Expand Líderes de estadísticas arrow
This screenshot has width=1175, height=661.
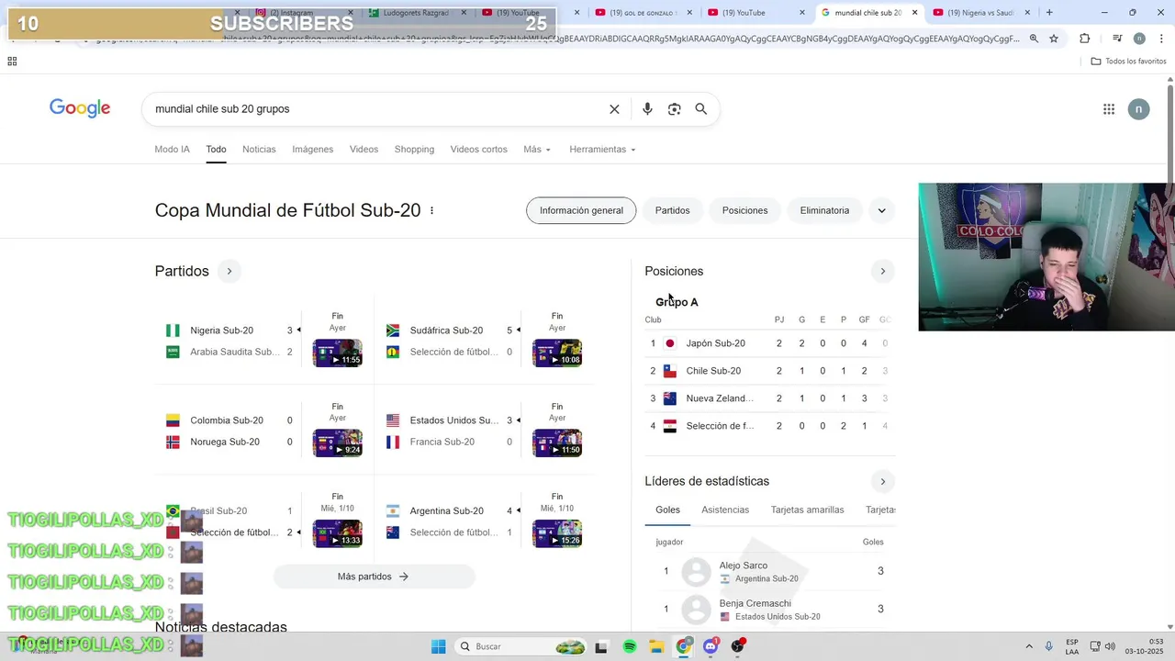click(883, 481)
